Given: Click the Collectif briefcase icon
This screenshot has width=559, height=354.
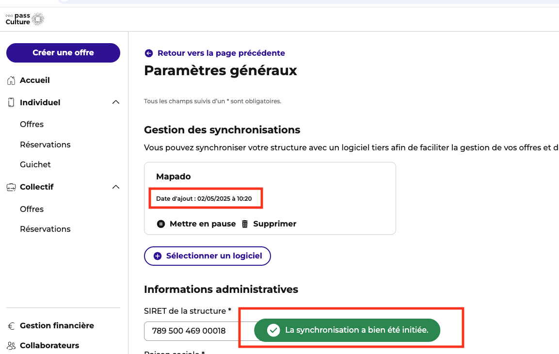Looking at the screenshot, I should coord(11,187).
